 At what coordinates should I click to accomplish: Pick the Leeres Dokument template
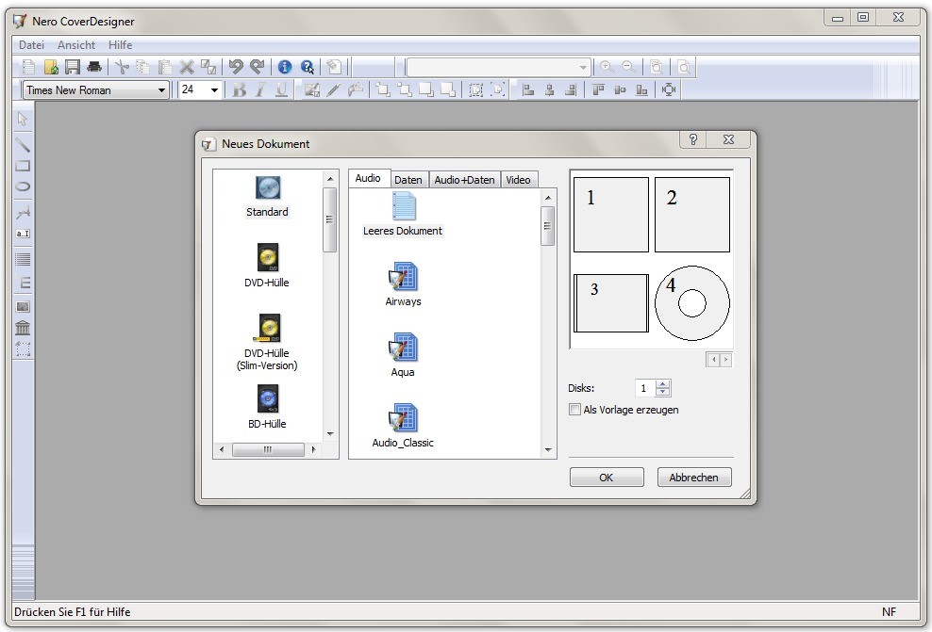pos(403,214)
